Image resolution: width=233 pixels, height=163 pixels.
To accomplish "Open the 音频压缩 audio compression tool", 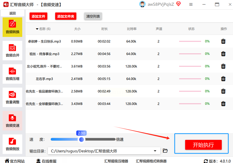I will [12, 74].
